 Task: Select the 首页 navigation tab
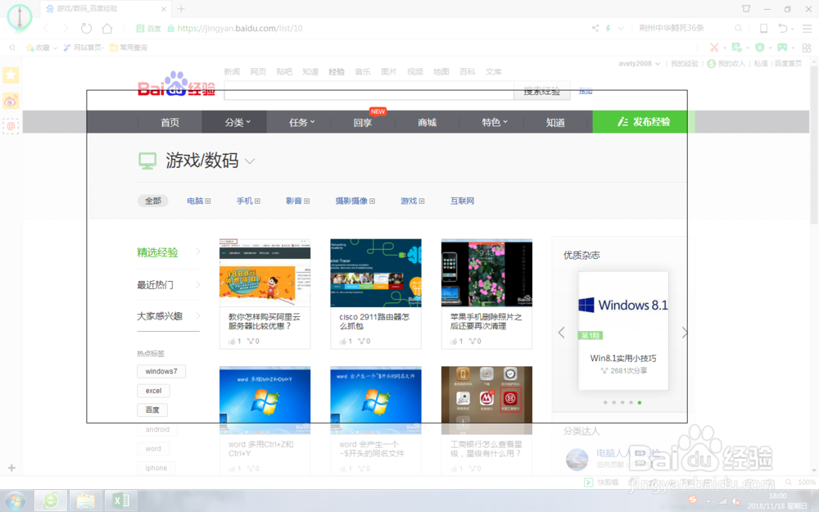170,122
